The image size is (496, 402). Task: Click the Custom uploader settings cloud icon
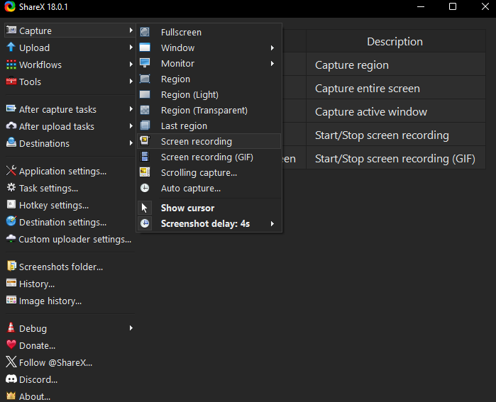click(11, 239)
